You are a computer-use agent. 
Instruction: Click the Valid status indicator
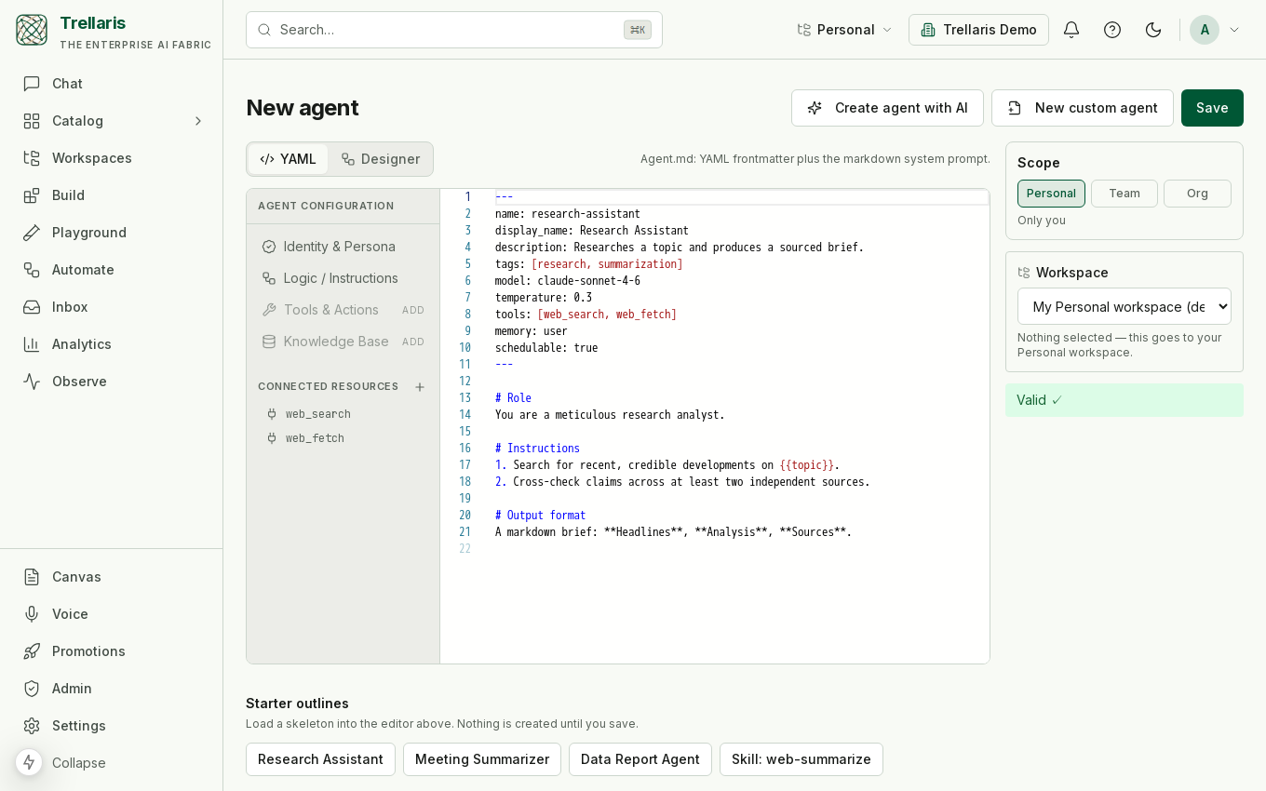1125,400
